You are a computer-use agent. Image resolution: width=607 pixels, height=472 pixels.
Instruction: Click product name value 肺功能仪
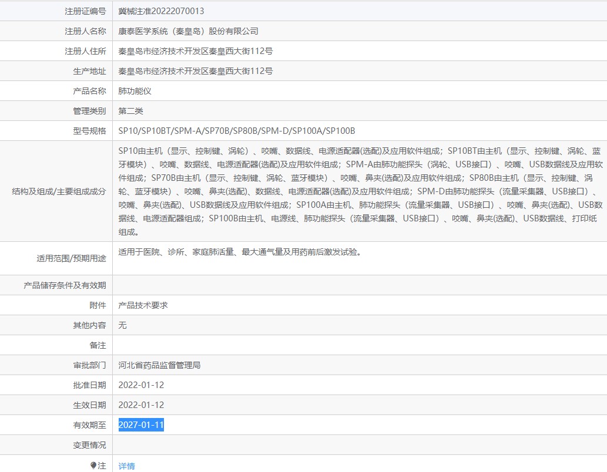[135, 91]
